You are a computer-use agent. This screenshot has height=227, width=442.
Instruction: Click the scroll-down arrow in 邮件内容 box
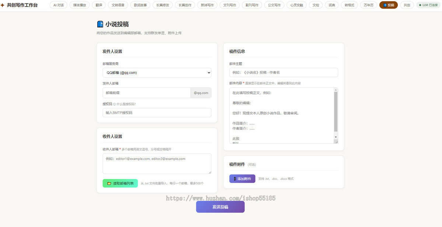[x=336, y=137]
